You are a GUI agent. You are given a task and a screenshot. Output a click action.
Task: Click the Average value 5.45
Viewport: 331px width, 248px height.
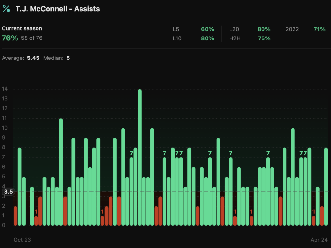pos(33,58)
